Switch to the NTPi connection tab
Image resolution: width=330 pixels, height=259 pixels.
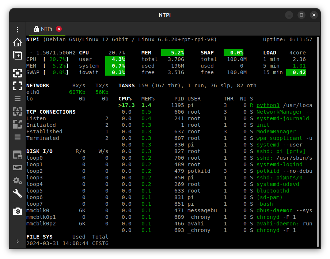pos(46,29)
